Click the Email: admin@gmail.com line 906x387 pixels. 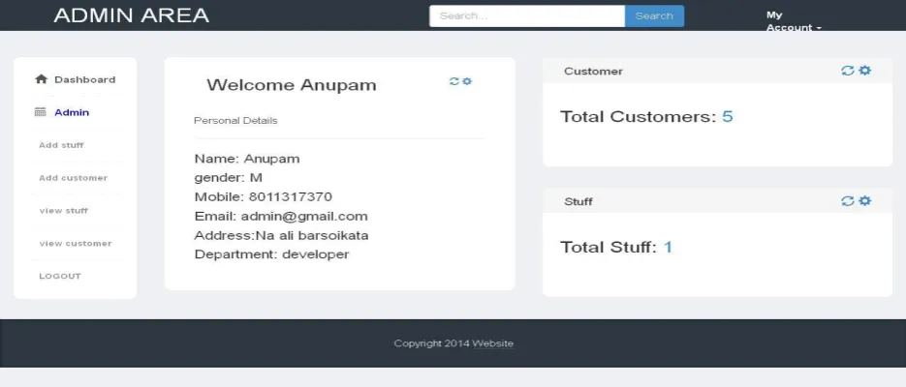point(281,217)
